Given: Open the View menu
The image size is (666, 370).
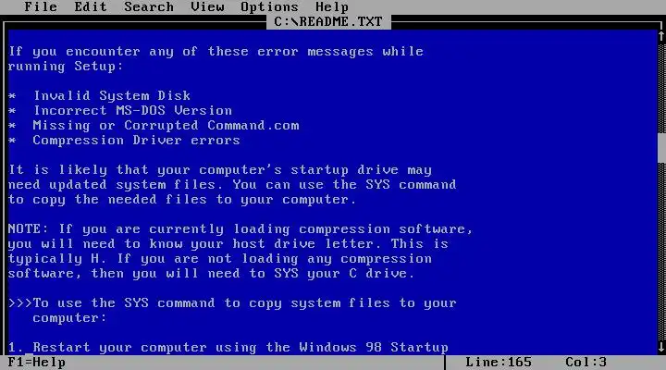Looking at the screenshot, I should point(207,6).
